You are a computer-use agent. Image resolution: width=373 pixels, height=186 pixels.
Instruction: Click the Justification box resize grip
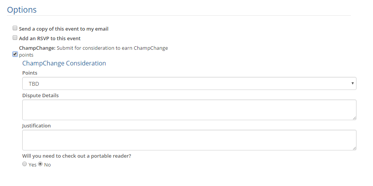pos(354,148)
